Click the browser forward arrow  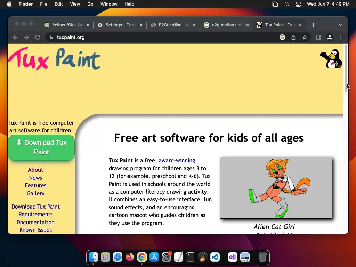point(26,37)
